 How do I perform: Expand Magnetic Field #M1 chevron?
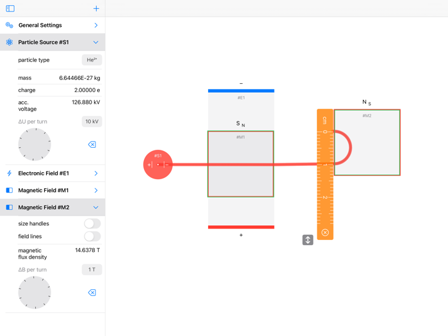pos(96,190)
